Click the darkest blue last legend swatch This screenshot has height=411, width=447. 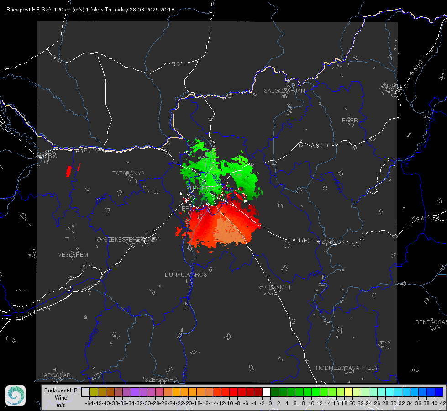439,392
